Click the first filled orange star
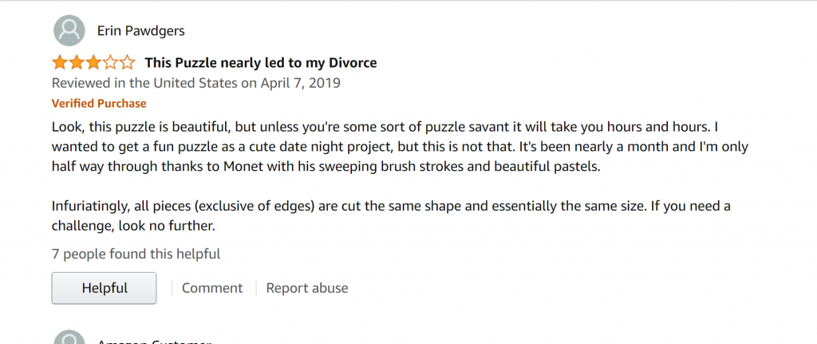 click(60, 63)
